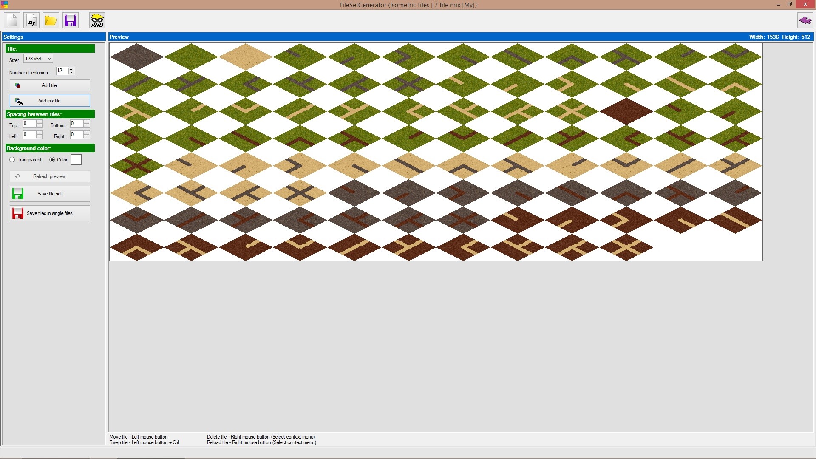Open the My tile set template icon
Screen dimensions: 816x459
pos(31,20)
